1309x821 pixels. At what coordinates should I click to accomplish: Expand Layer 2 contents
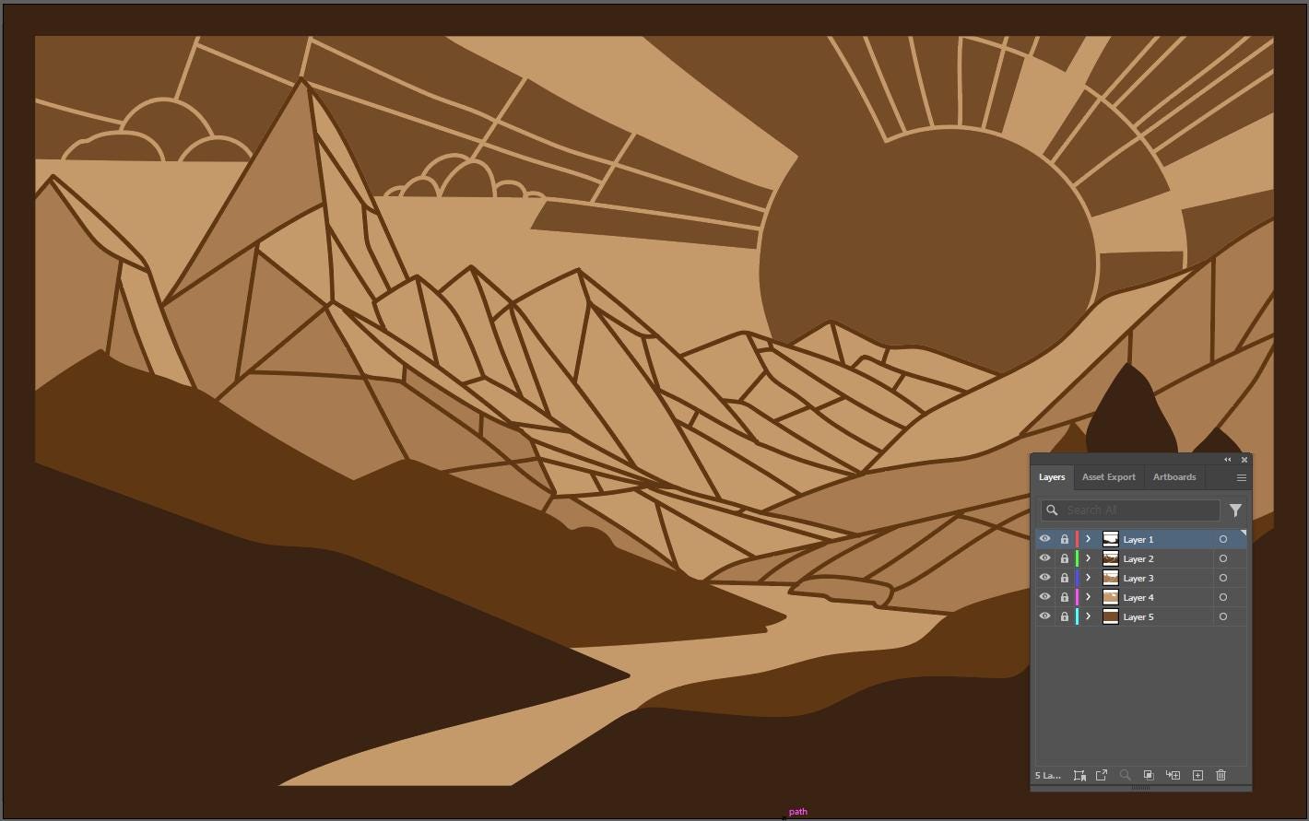point(1089,558)
